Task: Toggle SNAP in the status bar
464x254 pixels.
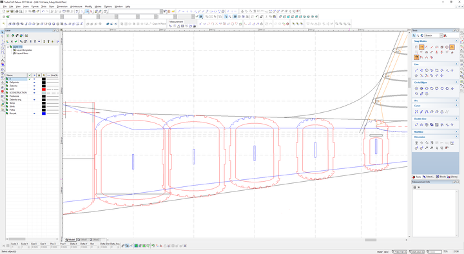Action: [380, 252]
